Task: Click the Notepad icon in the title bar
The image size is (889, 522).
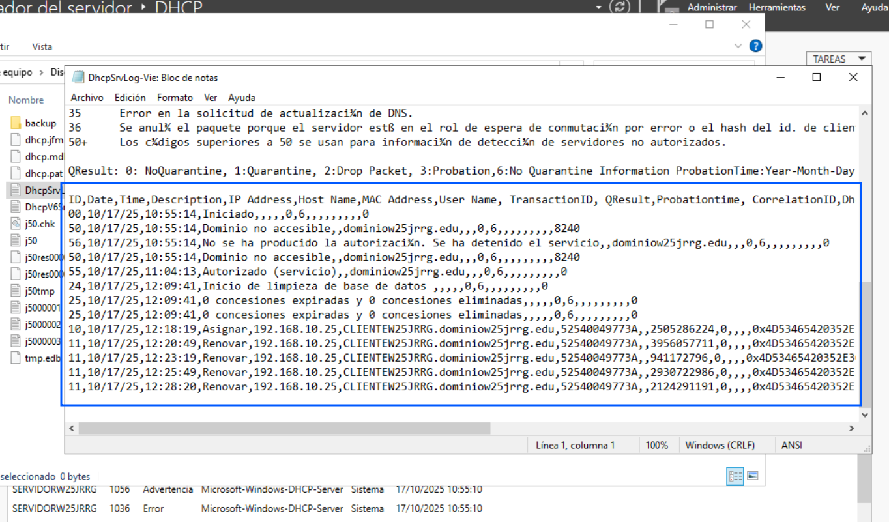Action: click(78, 78)
